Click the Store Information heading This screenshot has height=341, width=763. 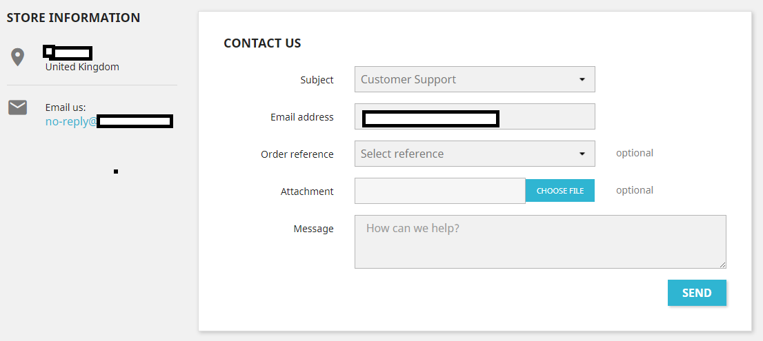73,18
